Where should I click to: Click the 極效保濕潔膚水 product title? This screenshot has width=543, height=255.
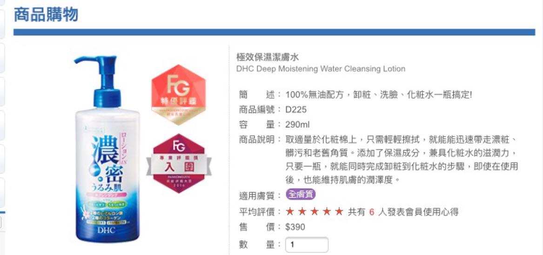[x=268, y=57]
